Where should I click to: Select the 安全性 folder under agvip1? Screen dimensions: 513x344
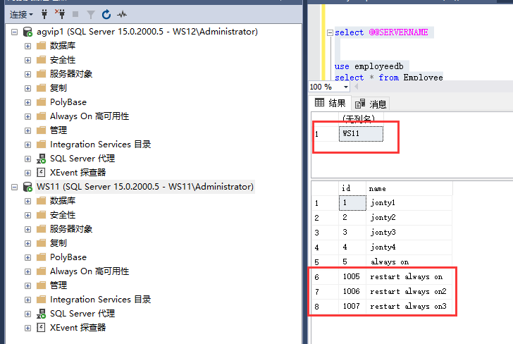click(x=62, y=60)
